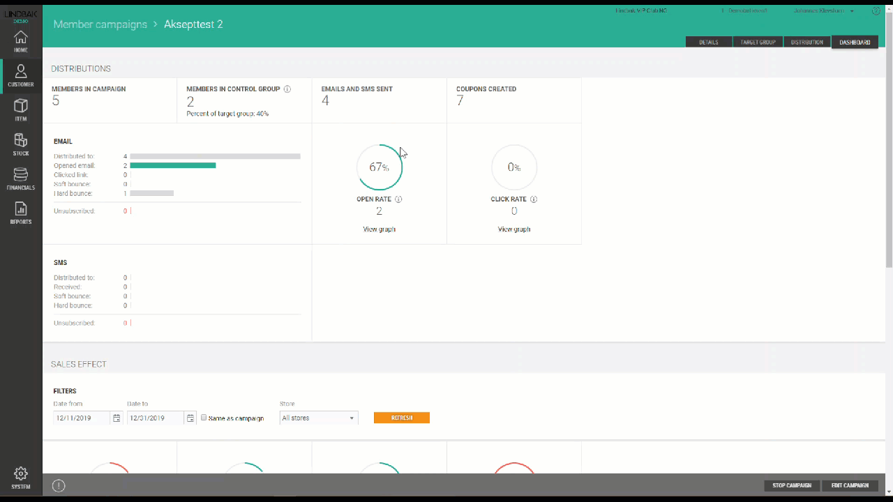
Task: Open System settings gear icon
Action: (21, 478)
